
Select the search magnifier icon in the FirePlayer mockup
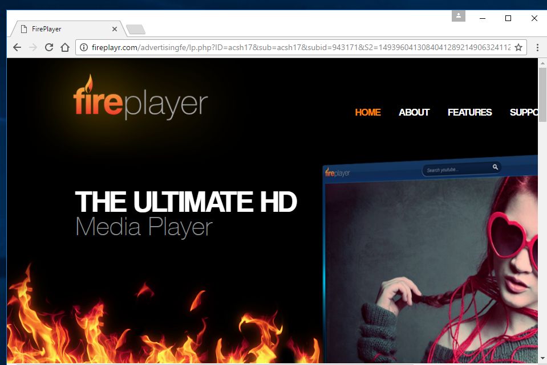[495, 167]
